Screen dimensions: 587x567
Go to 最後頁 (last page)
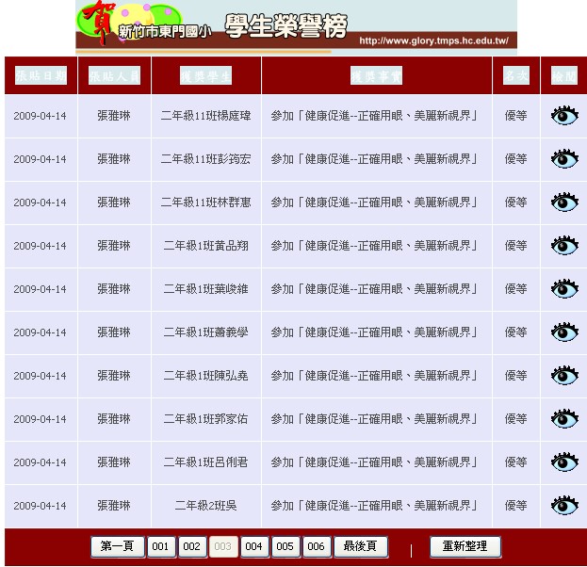pos(361,546)
